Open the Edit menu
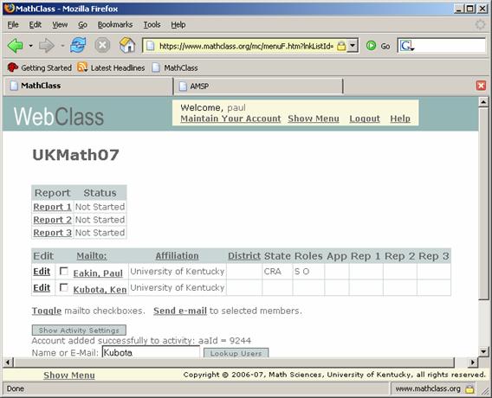492x398 pixels. (x=36, y=24)
